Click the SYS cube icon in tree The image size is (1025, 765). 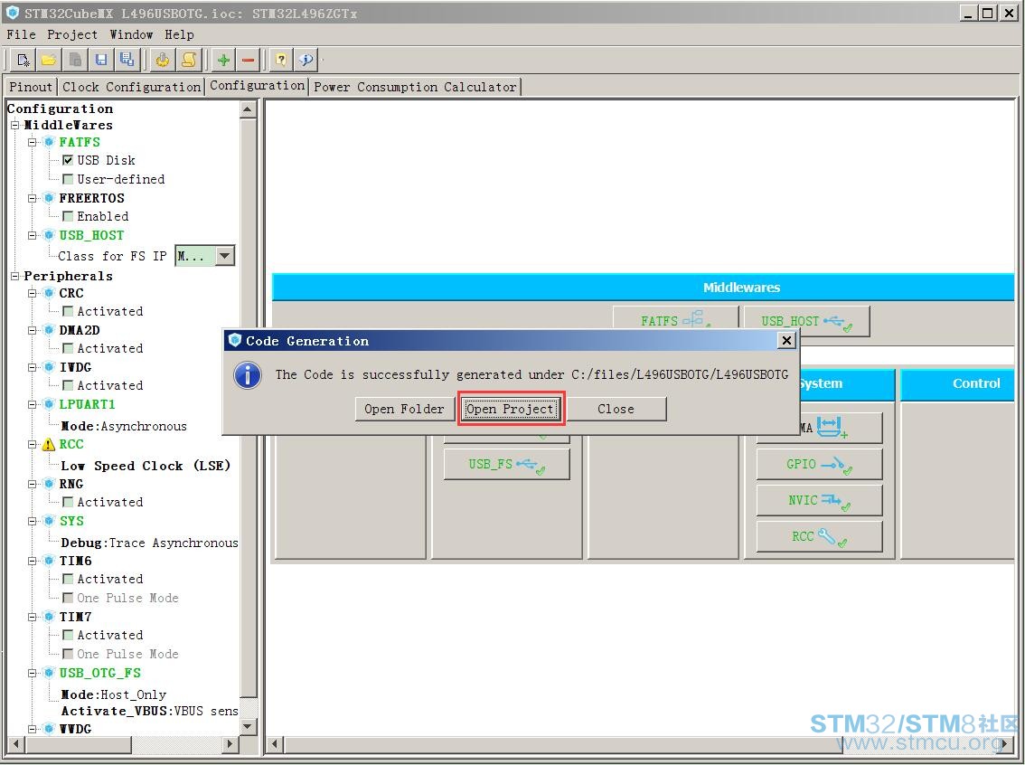tap(49, 521)
